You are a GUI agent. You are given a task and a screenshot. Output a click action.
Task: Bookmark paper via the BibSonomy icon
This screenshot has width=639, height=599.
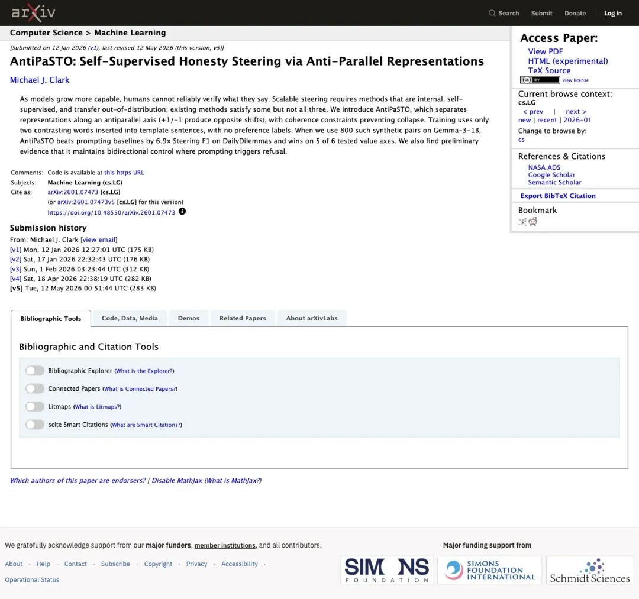(522, 222)
